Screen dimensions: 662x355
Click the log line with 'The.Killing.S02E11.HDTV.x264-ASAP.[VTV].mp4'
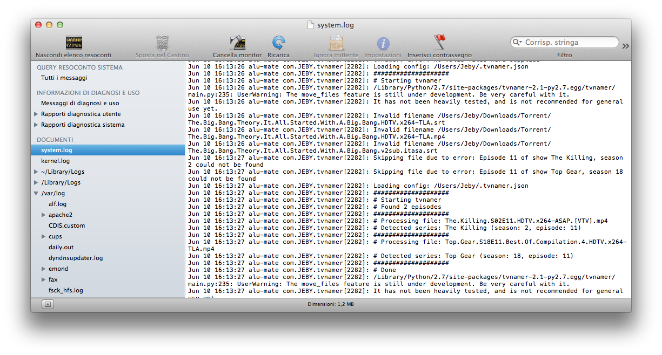pyautogui.click(x=397, y=221)
